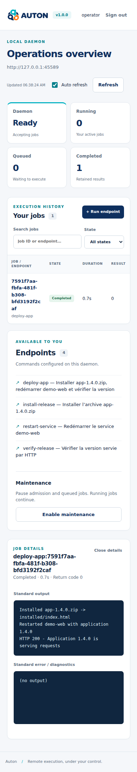Click the arrow icon beside verify-release endpoint
This screenshot has width=137, height=772.
coord(18,448)
